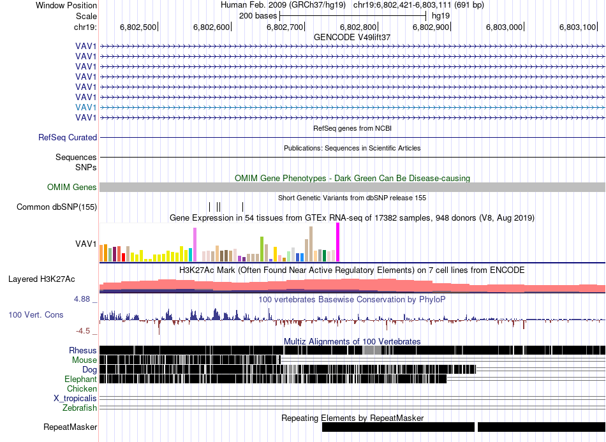Click the pink H3K27Ac signal graph

pyautogui.click(x=353, y=286)
